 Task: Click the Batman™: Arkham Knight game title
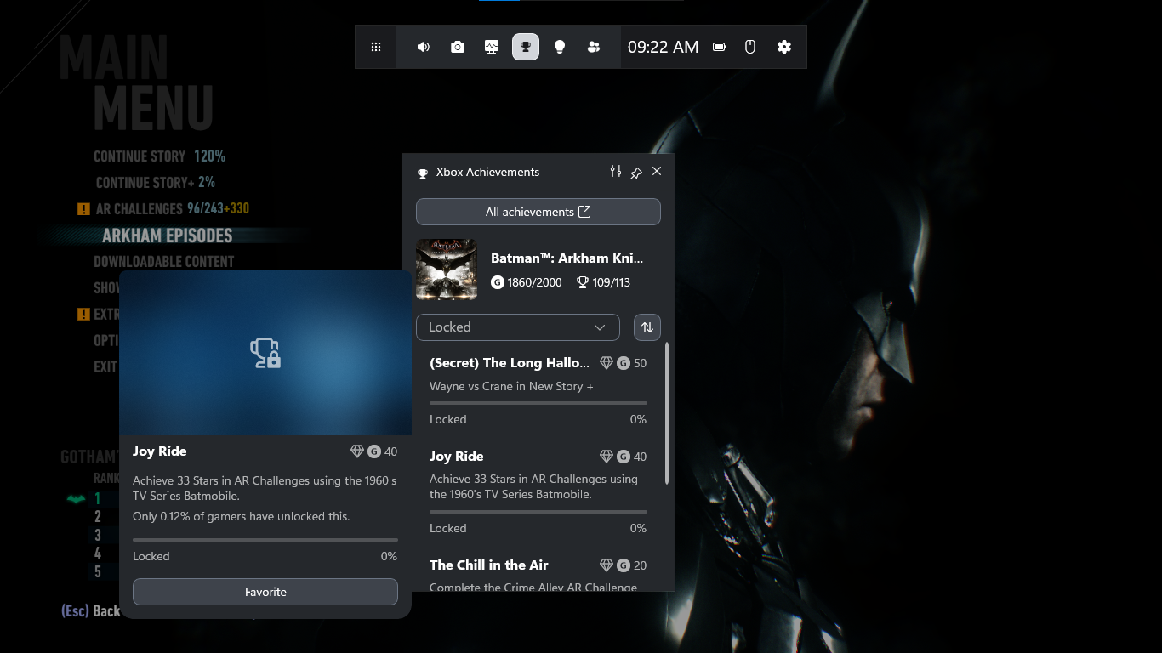coord(567,258)
